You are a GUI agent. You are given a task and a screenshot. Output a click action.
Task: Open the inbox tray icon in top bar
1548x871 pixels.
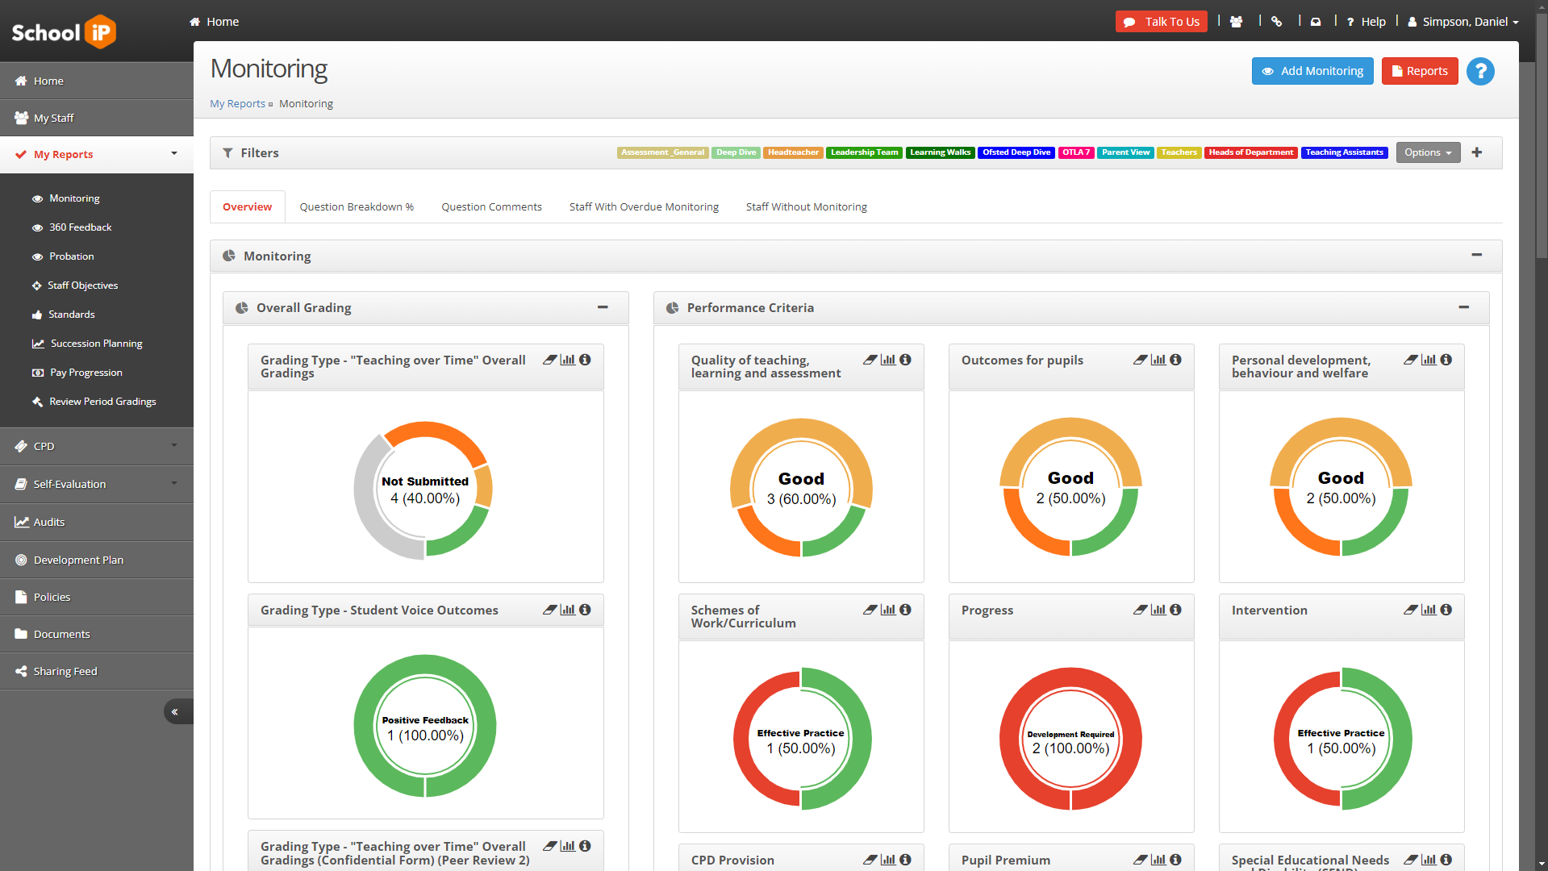pos(1316,22)
